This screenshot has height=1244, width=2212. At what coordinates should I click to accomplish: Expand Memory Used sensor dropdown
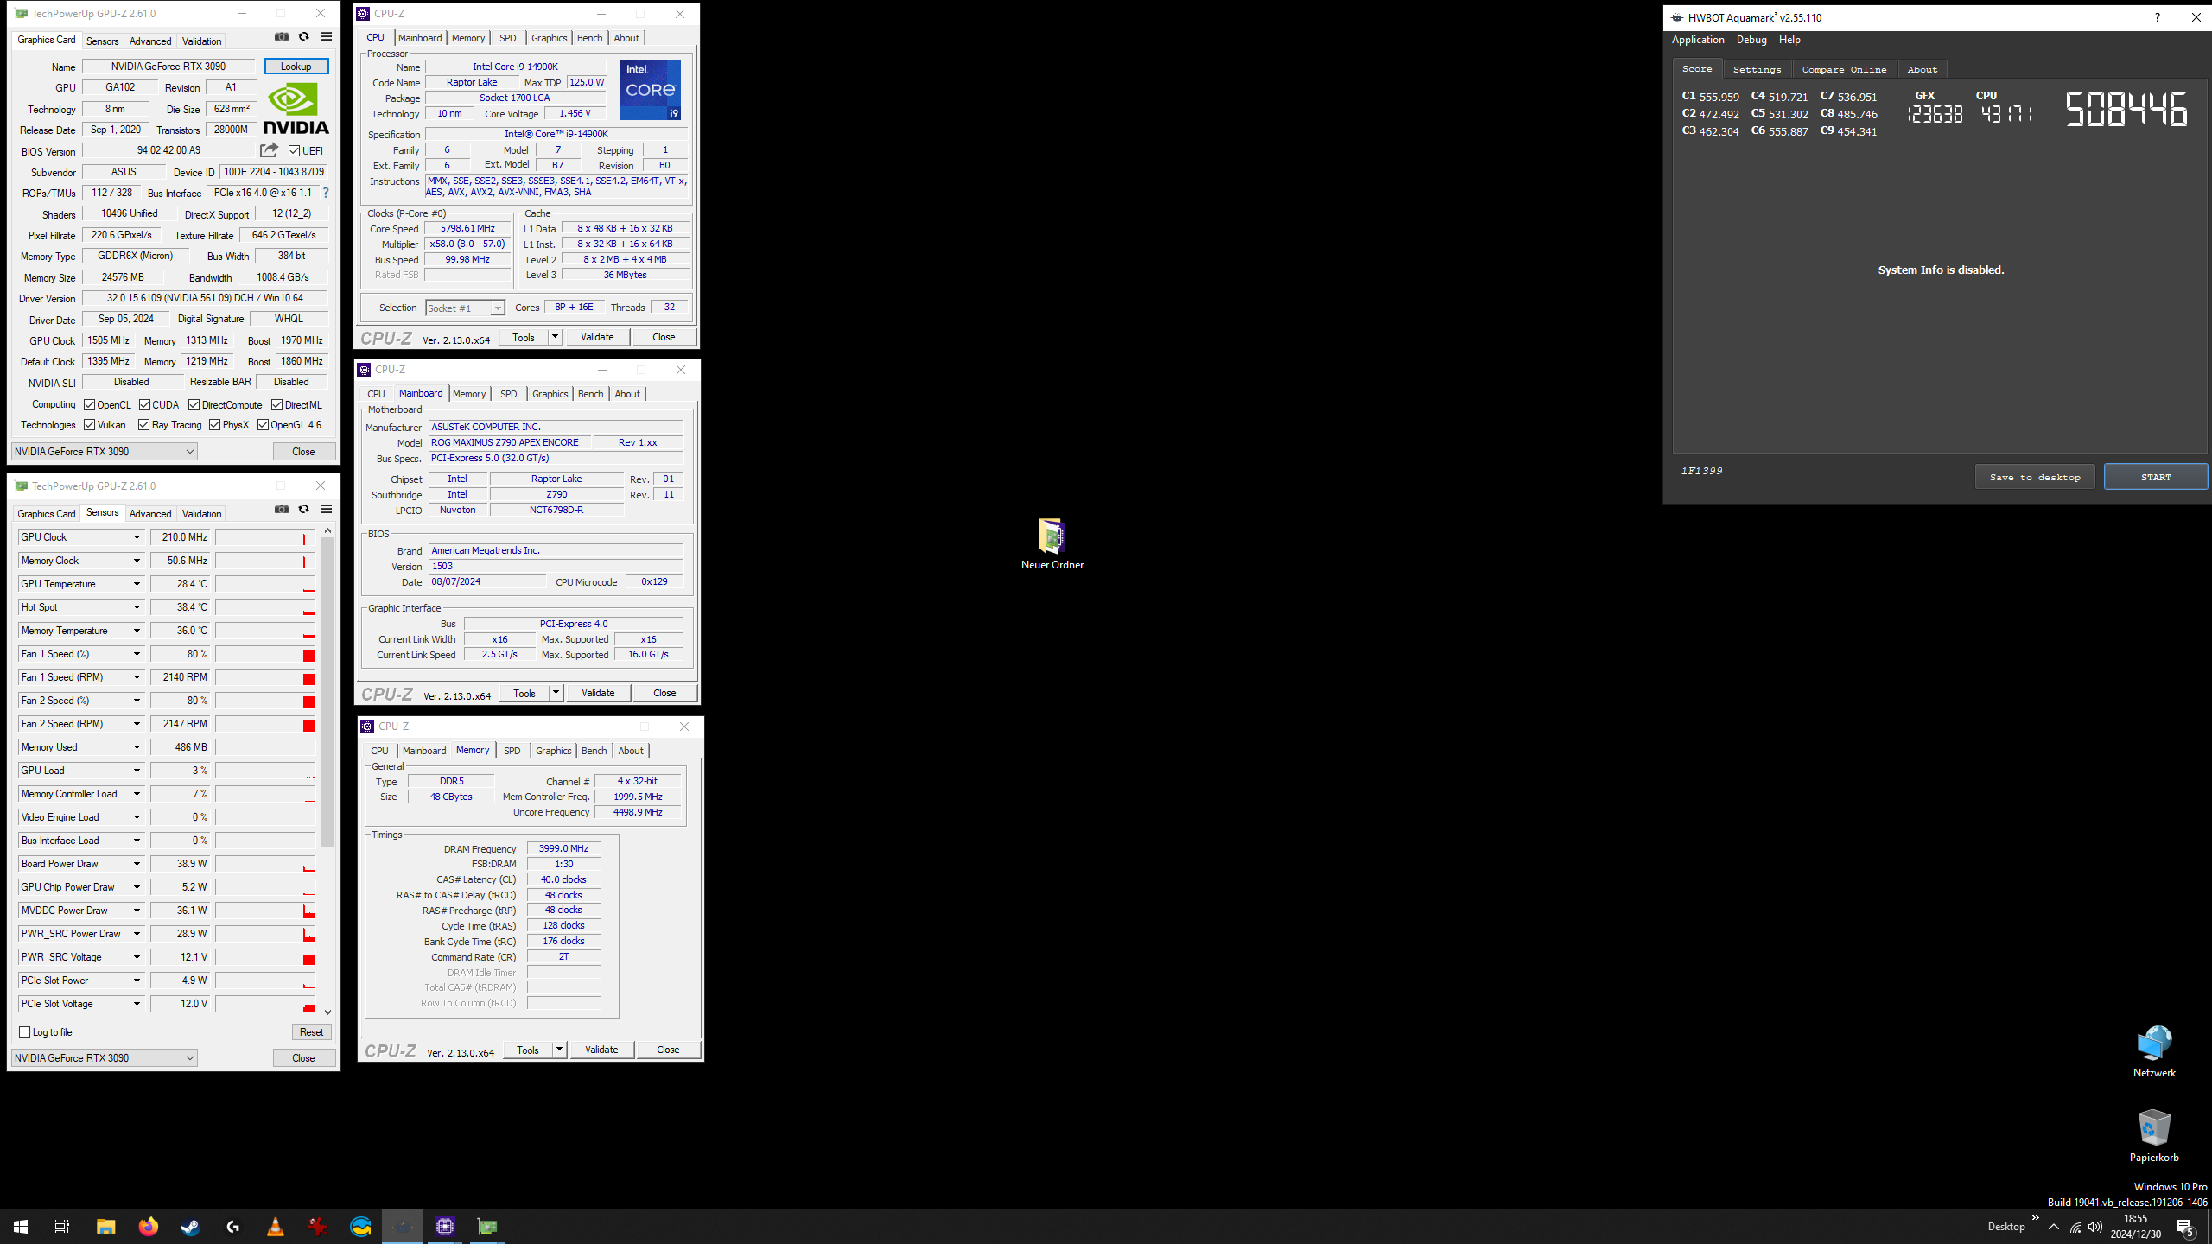(137, 747)
